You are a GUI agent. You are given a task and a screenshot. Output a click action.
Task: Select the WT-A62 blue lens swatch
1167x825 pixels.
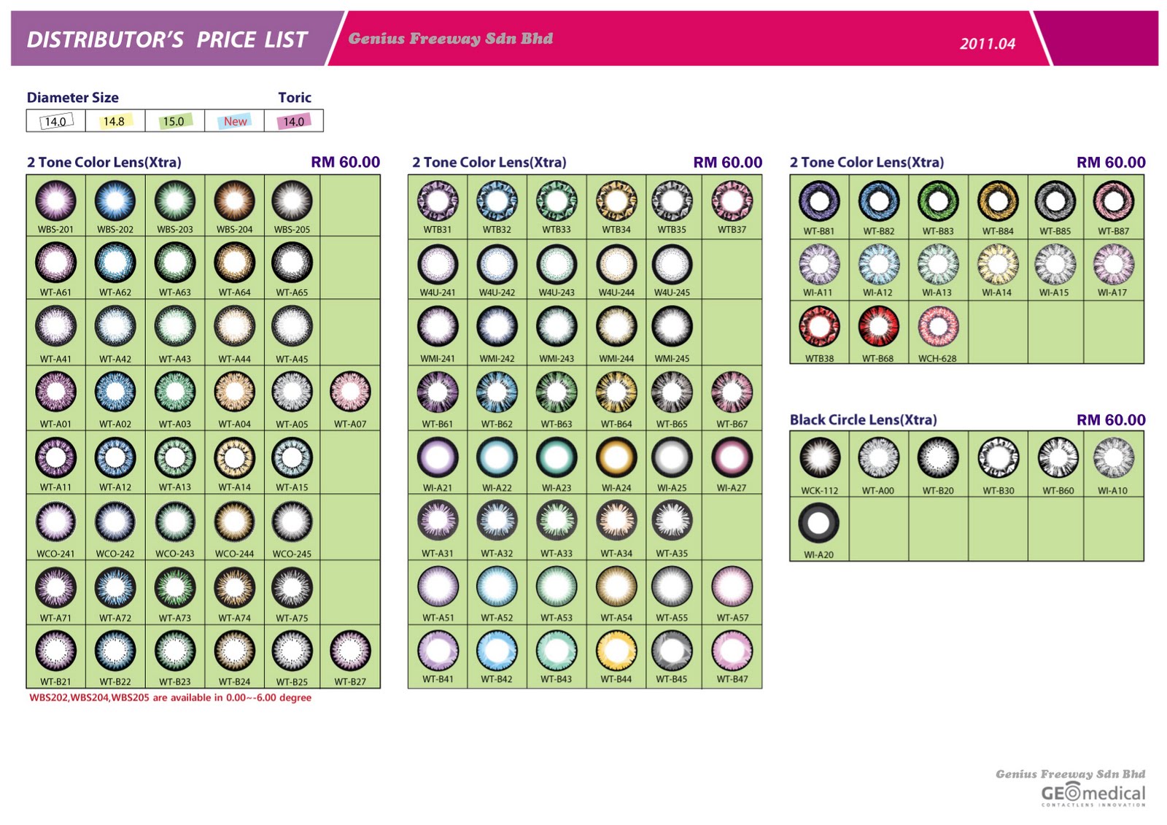115,263
